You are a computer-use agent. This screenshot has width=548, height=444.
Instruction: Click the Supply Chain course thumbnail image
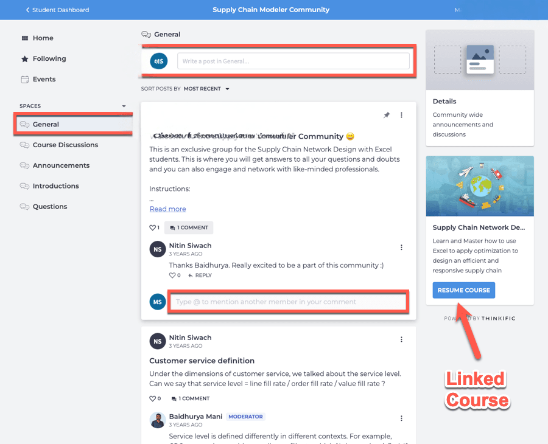(x=480, y=186)
